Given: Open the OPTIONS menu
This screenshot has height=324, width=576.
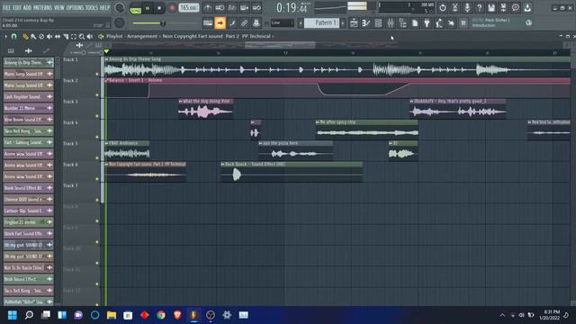Looking at the screenshot, I should coord(75,7).
